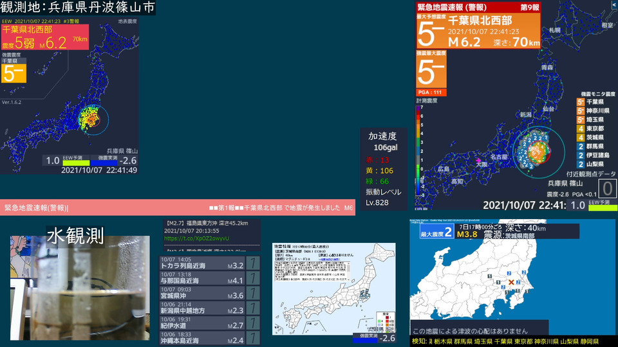Select the 紀伊水道 M2.7 earthquake row
Image resolution: width=618 pixels, height=347 pixels.
click(210, 323)
